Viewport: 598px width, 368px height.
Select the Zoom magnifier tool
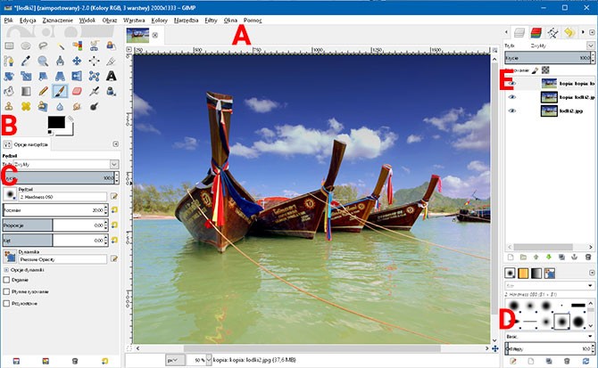pos(43,61)
